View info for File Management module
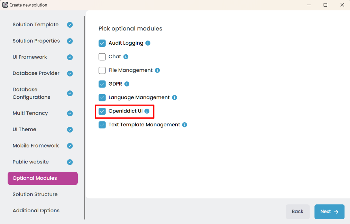Image resolution: width=350 pixels, height=224 pixels. [x=157, y=70]
